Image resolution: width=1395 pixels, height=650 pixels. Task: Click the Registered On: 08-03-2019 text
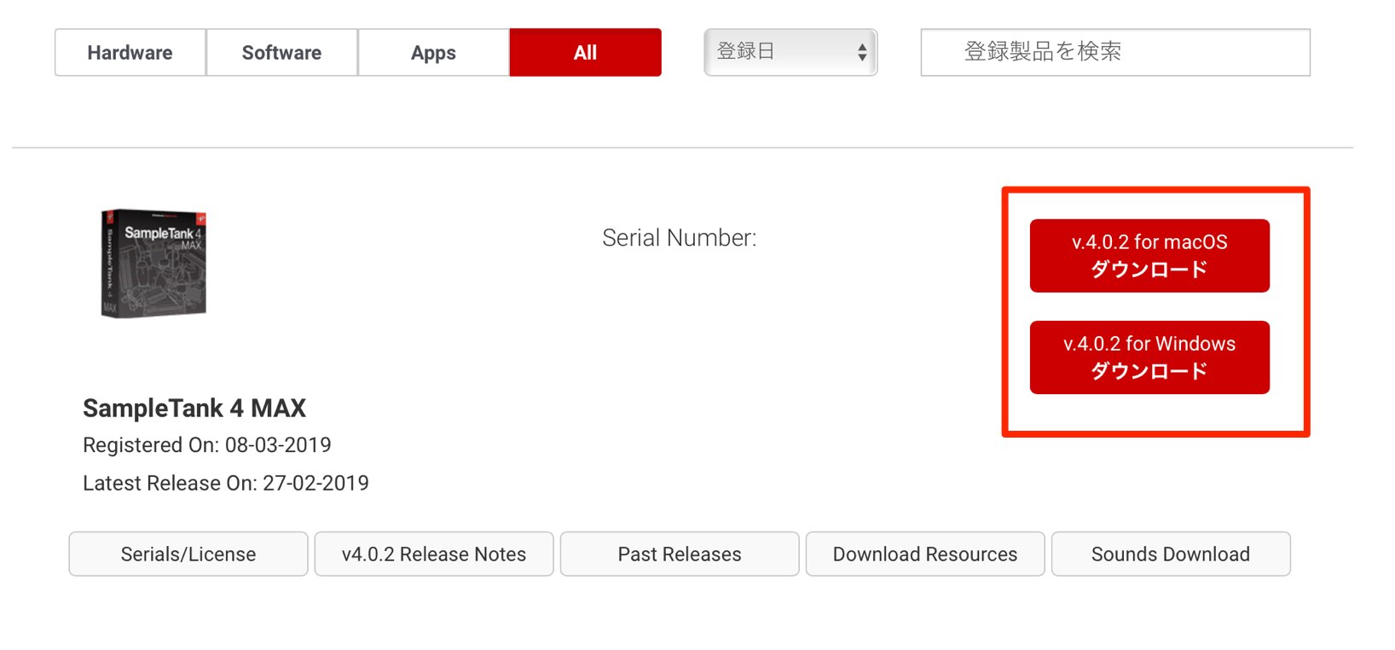click(207, 445)
